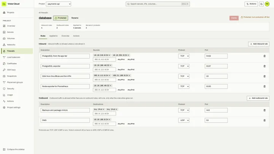Image resolution: width=274 pixels, height=154 pixels.
Task: Open Project settings in the sidebar
Action: [x=17, y=108]
